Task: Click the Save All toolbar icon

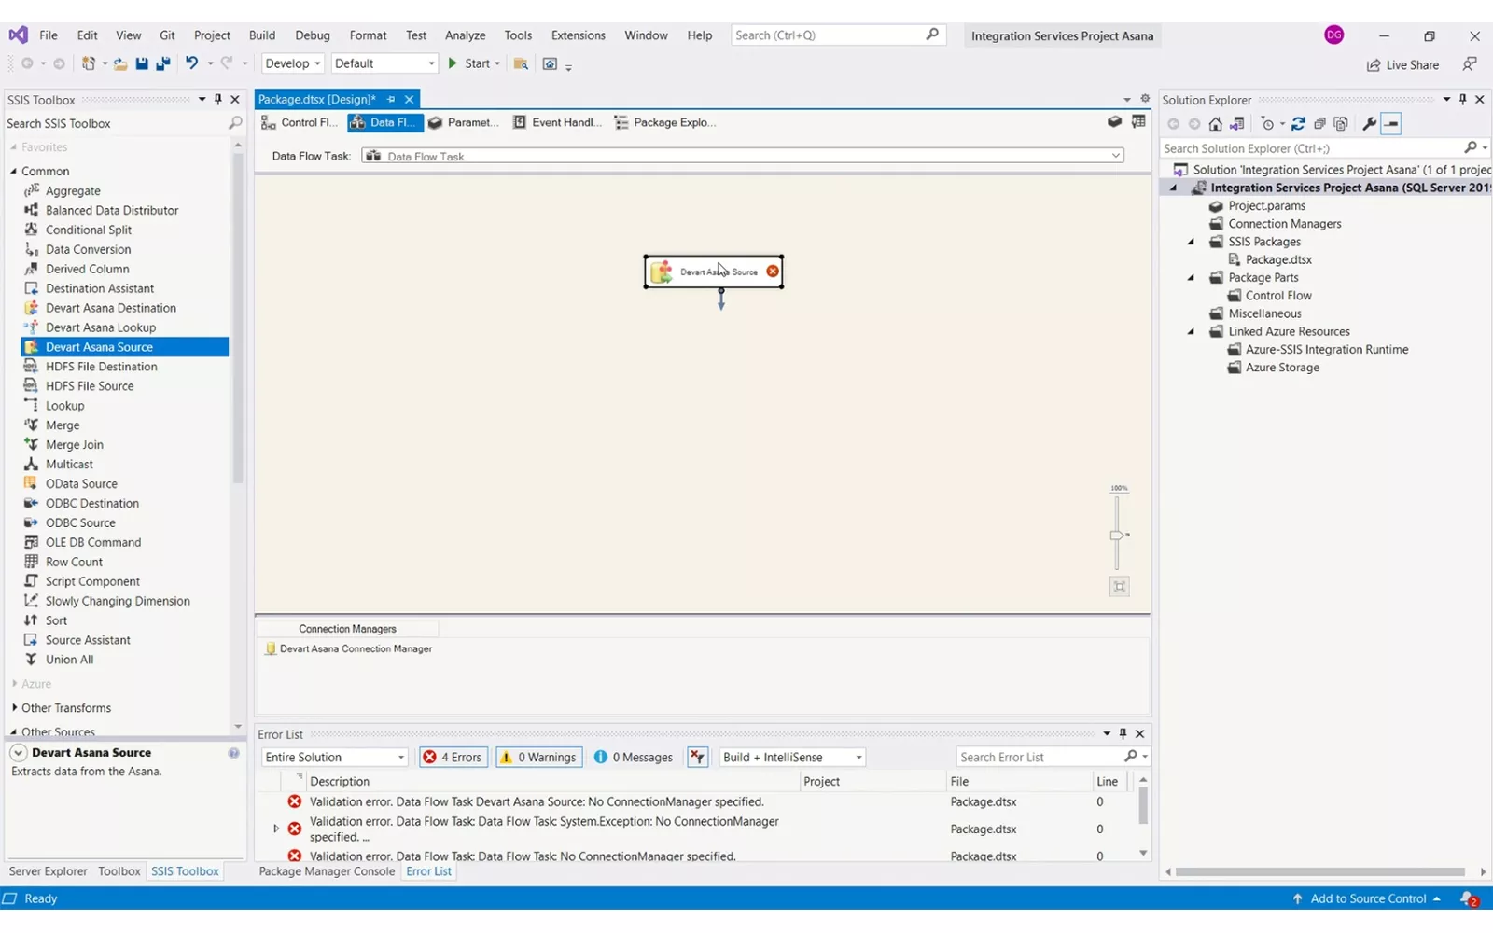Action: click(162, 63)
